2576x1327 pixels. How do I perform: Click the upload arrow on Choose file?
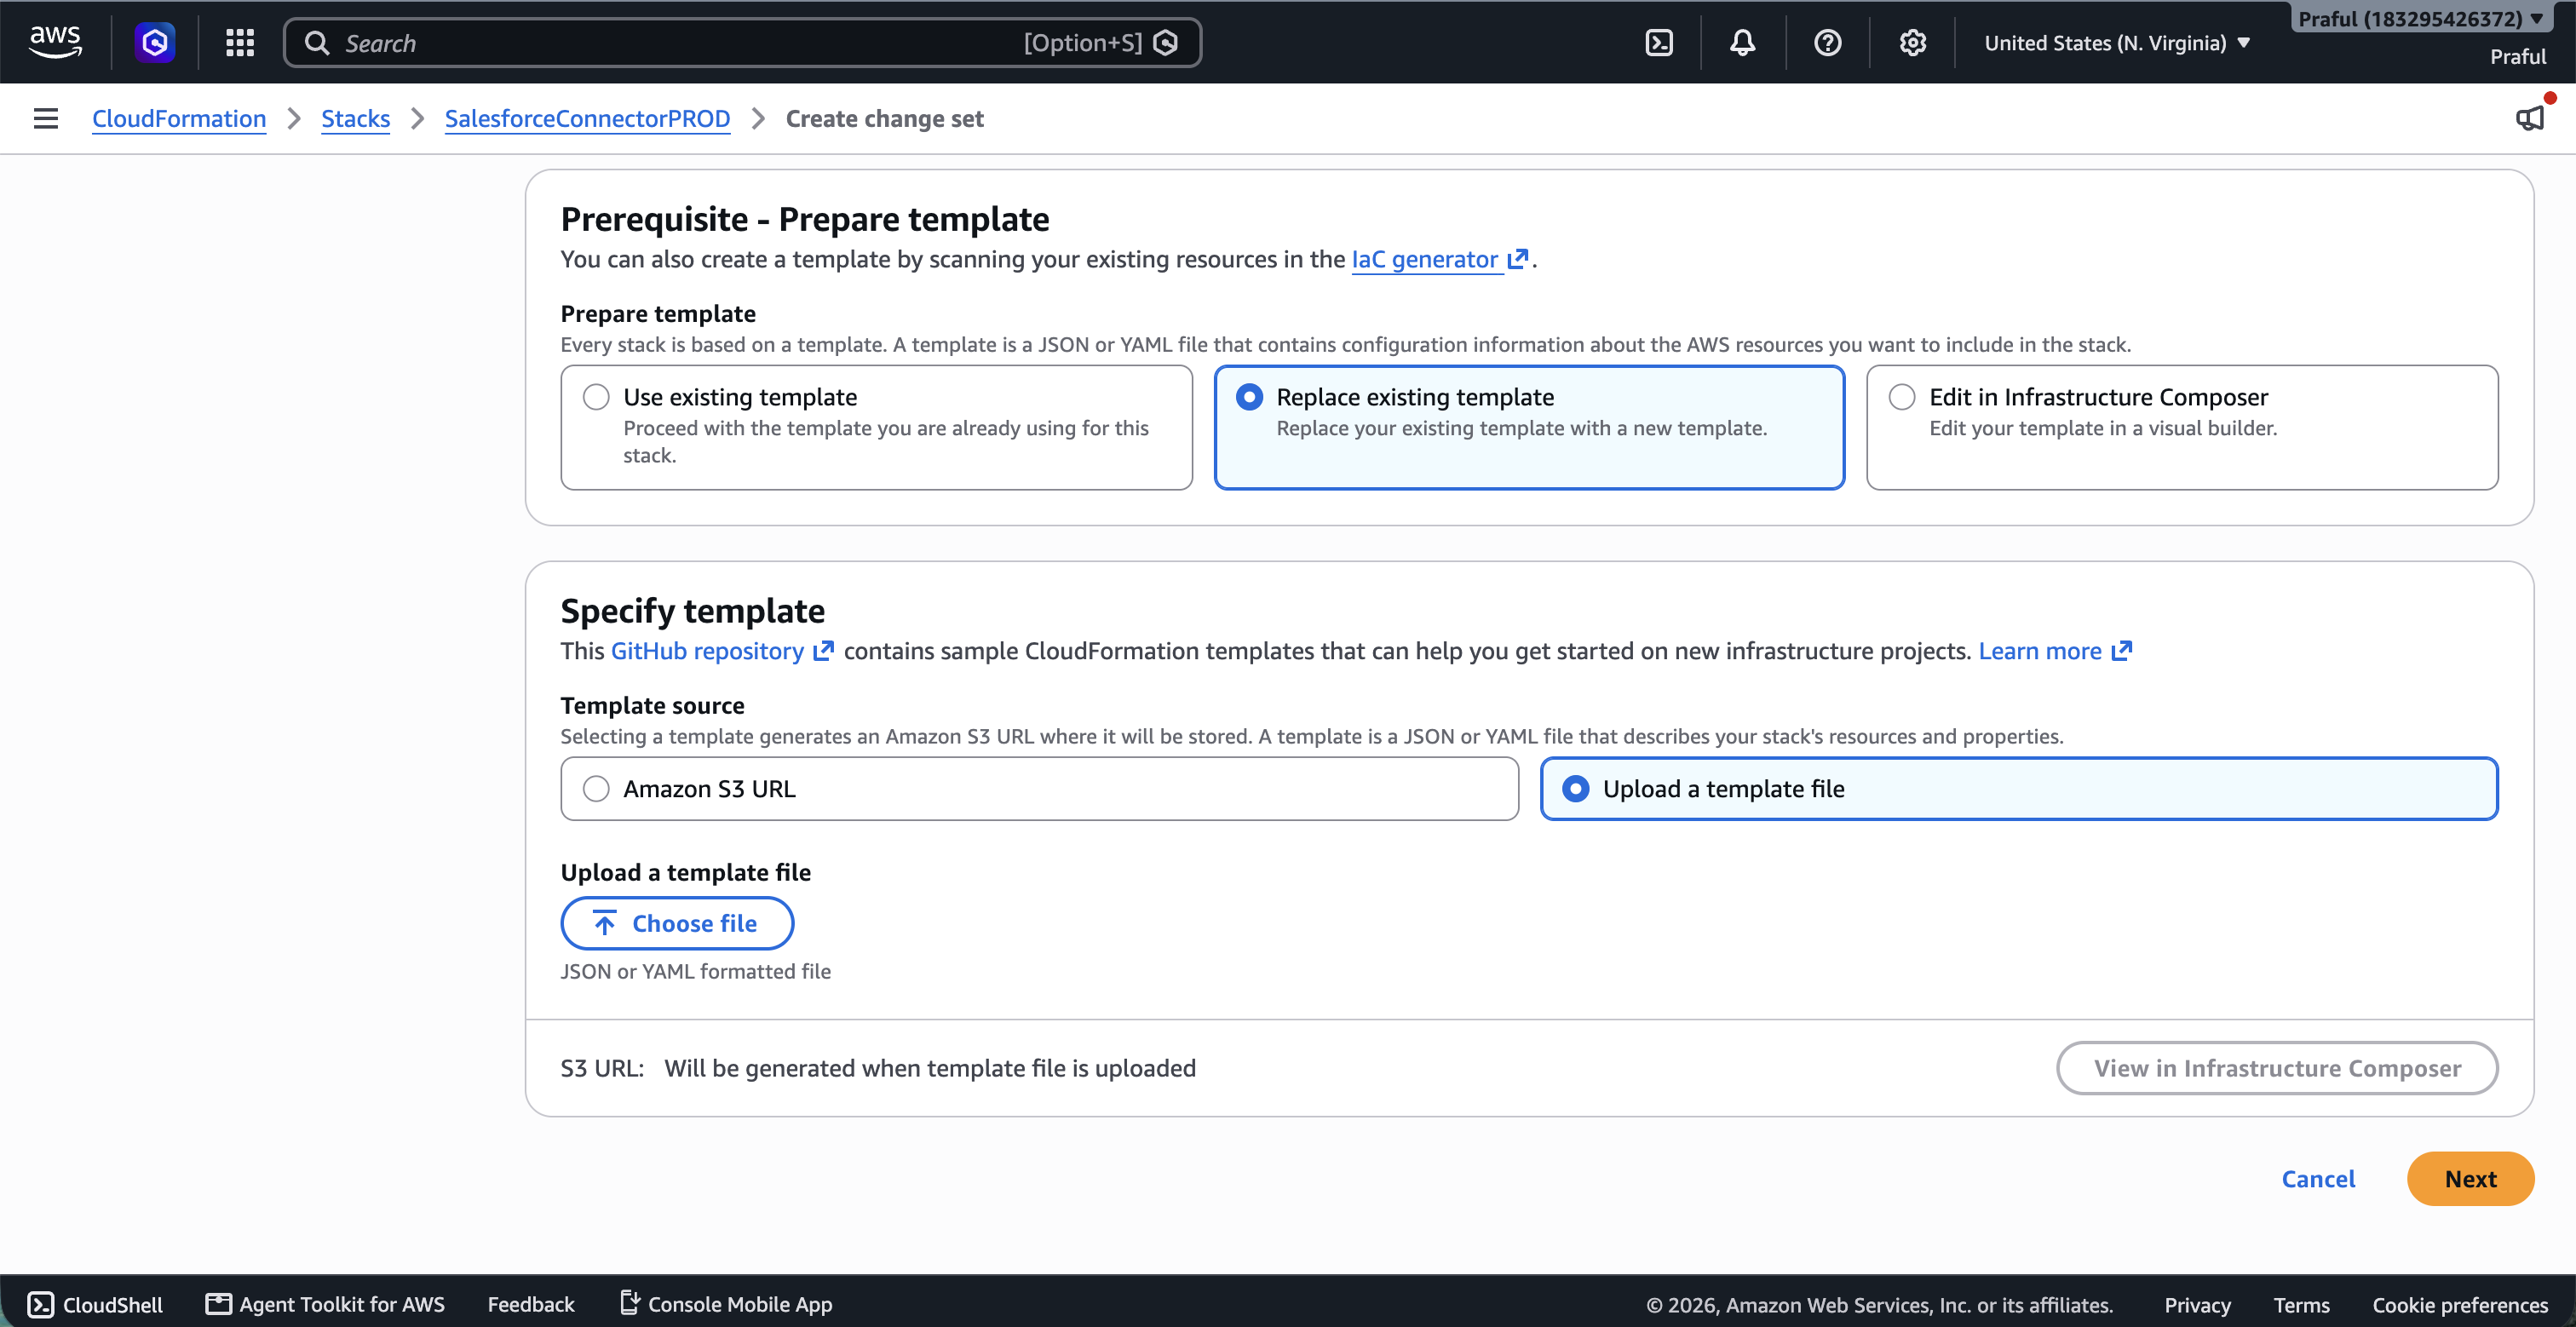click(x=605, y=923)
